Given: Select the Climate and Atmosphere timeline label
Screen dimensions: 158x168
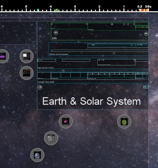Looking at the screenshot, I should pos(59,54).
